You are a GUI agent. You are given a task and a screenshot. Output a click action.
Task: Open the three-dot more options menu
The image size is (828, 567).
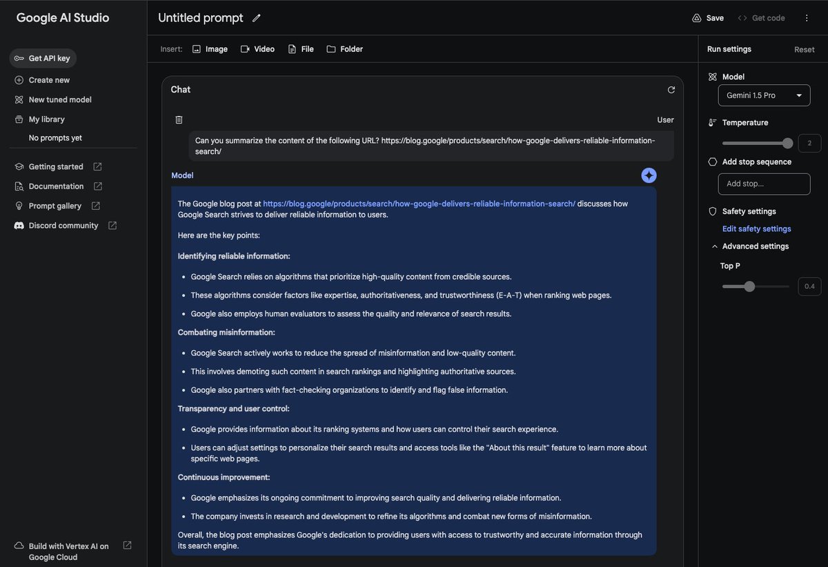807,18
